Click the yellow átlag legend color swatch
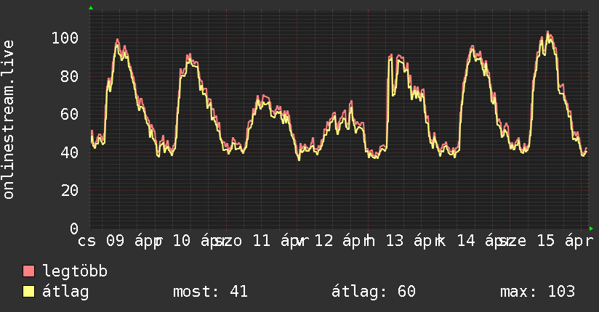The image size is (599, 312). 28,292
